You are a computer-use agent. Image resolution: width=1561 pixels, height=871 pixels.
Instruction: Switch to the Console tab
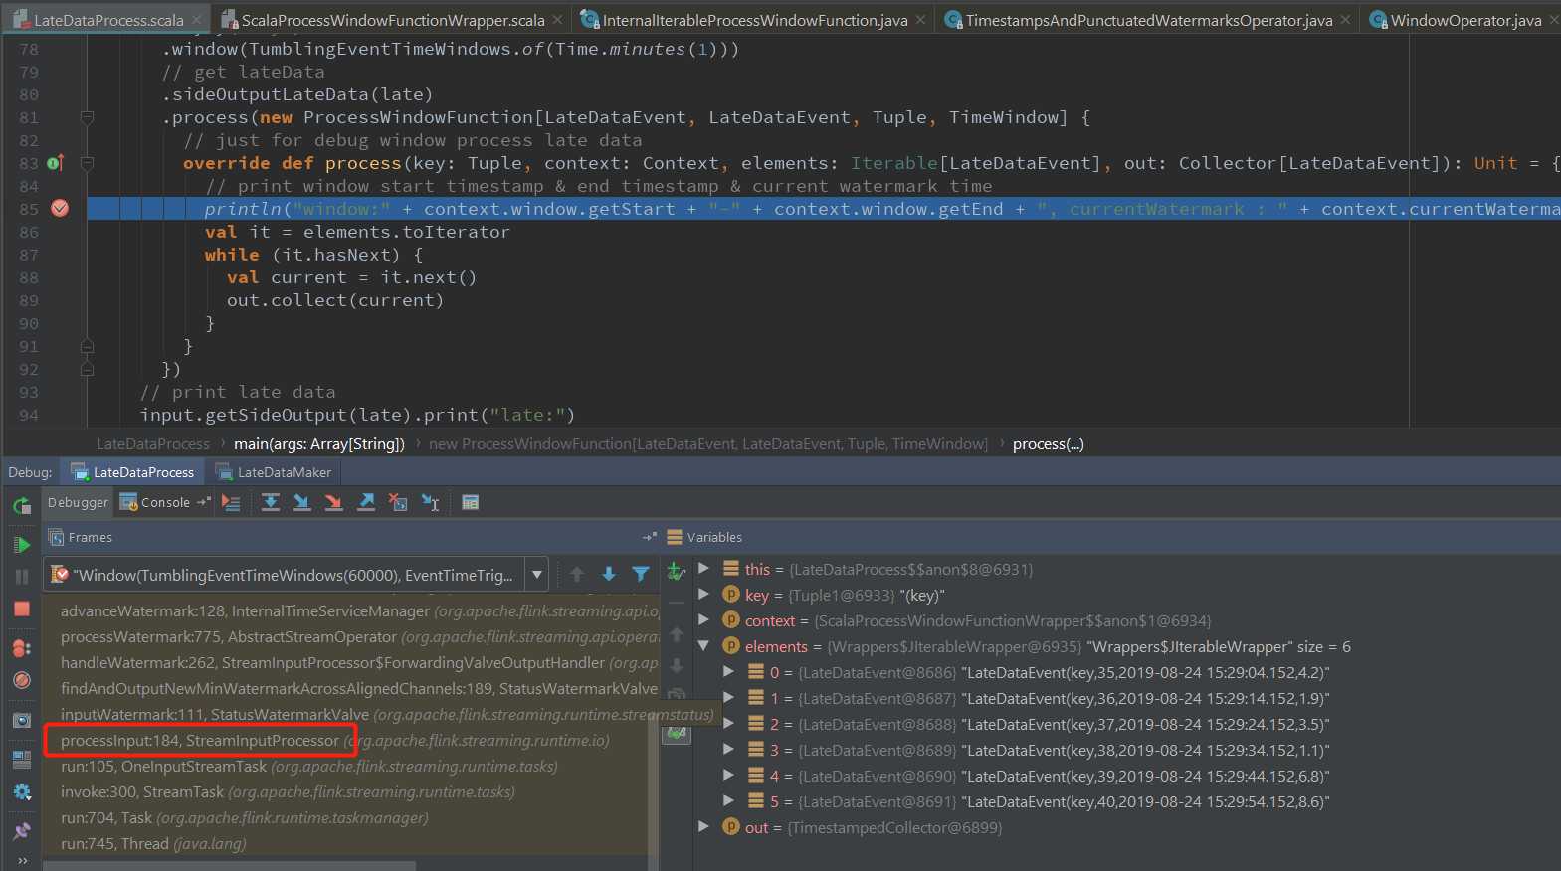point(156,502)
